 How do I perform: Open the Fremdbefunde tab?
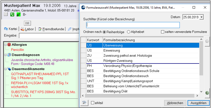(51, 29)
